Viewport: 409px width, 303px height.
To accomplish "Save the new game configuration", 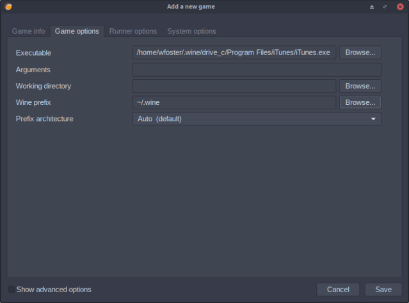I will click(x=383, y=290).
